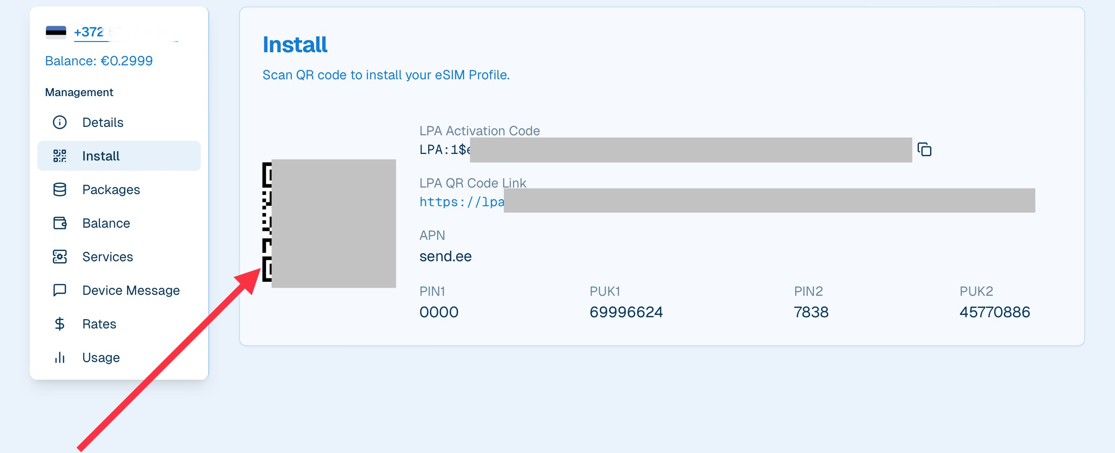Select the PUK1 value 69996624
The width and height of the screenshot is (1115, 453).
626,312
